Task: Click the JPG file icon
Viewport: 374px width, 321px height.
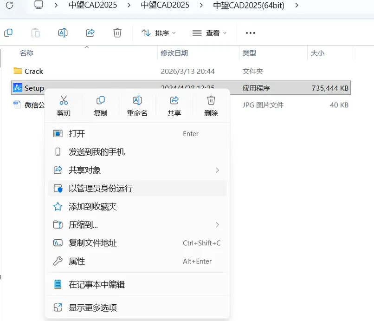Action: (17, 105)
